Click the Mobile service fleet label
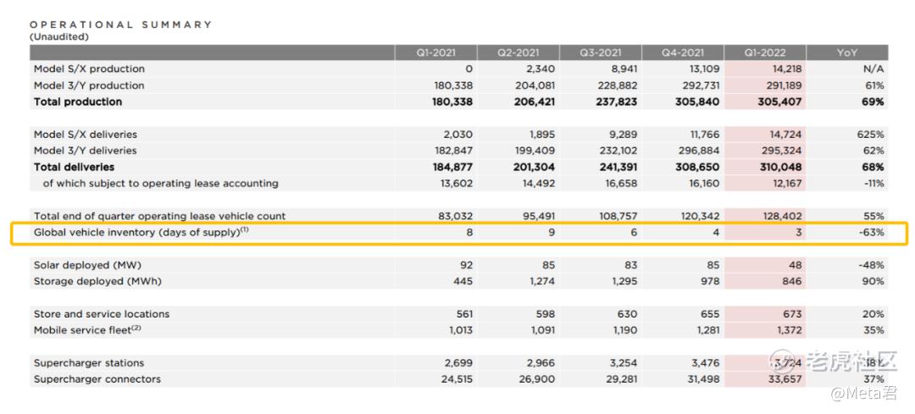 pos(87,330)
